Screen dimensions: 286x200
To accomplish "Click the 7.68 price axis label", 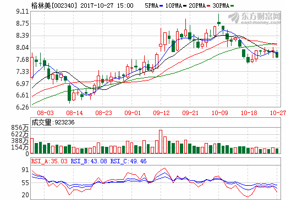I will coord(23,59).
